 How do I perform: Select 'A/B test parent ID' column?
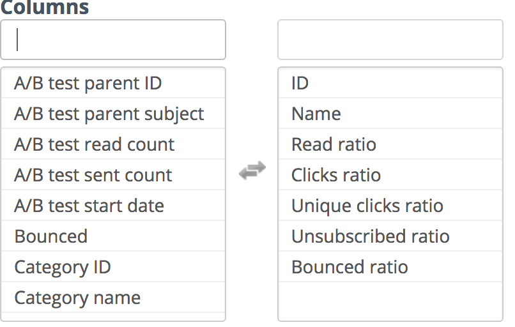click(113, 83)
